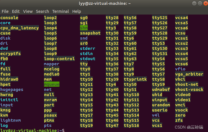
Task: Select the 'vsock' entry
Action: [182, 110]
